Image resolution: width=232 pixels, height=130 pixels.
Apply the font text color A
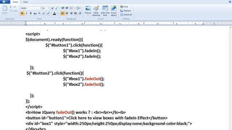coord(54,13)
